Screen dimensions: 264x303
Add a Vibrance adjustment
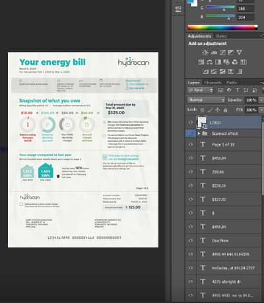(239, 52)
